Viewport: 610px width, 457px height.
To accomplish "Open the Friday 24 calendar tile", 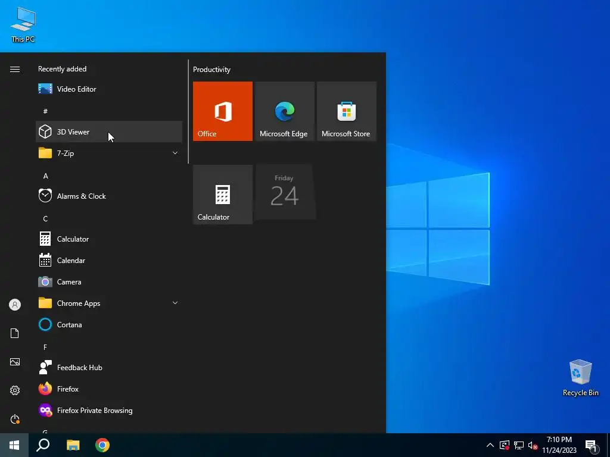I will tap(284, 192).
